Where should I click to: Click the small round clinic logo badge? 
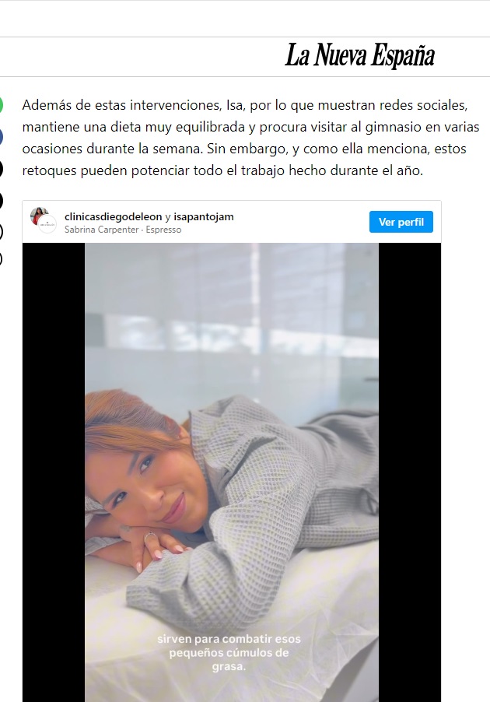47,224
